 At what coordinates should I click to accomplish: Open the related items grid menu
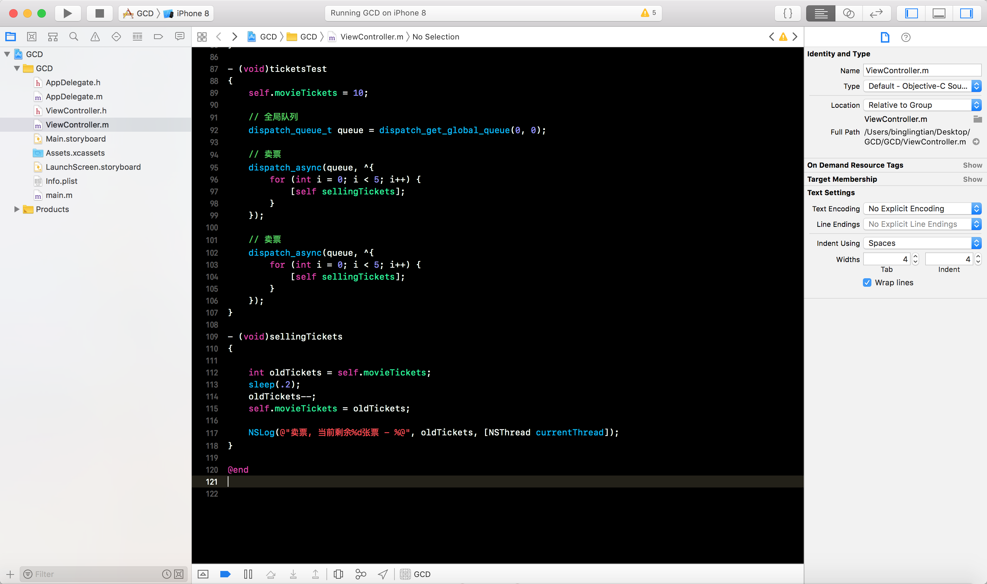click(x=202, y=37)
